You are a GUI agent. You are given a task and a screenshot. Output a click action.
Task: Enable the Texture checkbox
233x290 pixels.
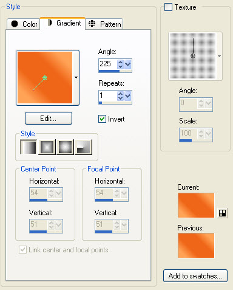(x=168, y=7)
